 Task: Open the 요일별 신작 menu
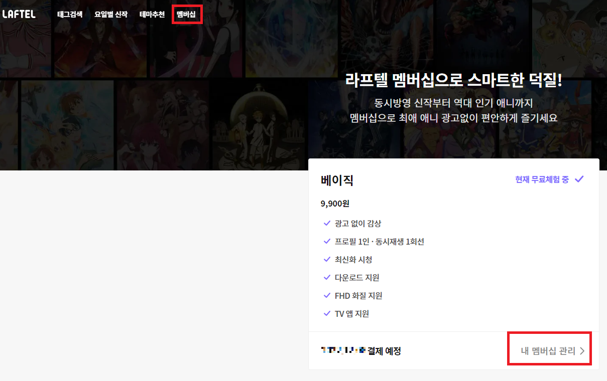click(111, 15)
